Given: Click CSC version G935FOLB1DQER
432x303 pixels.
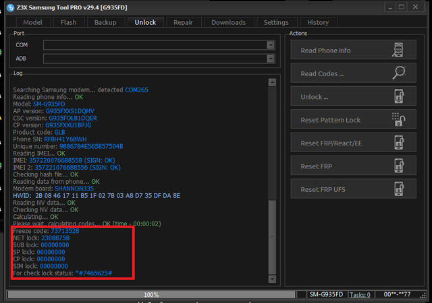Looking at the screenshot, I should (x=73, y=119).
